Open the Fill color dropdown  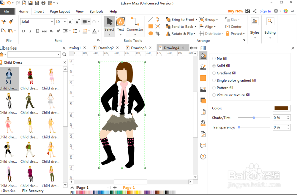coord(289,108)
